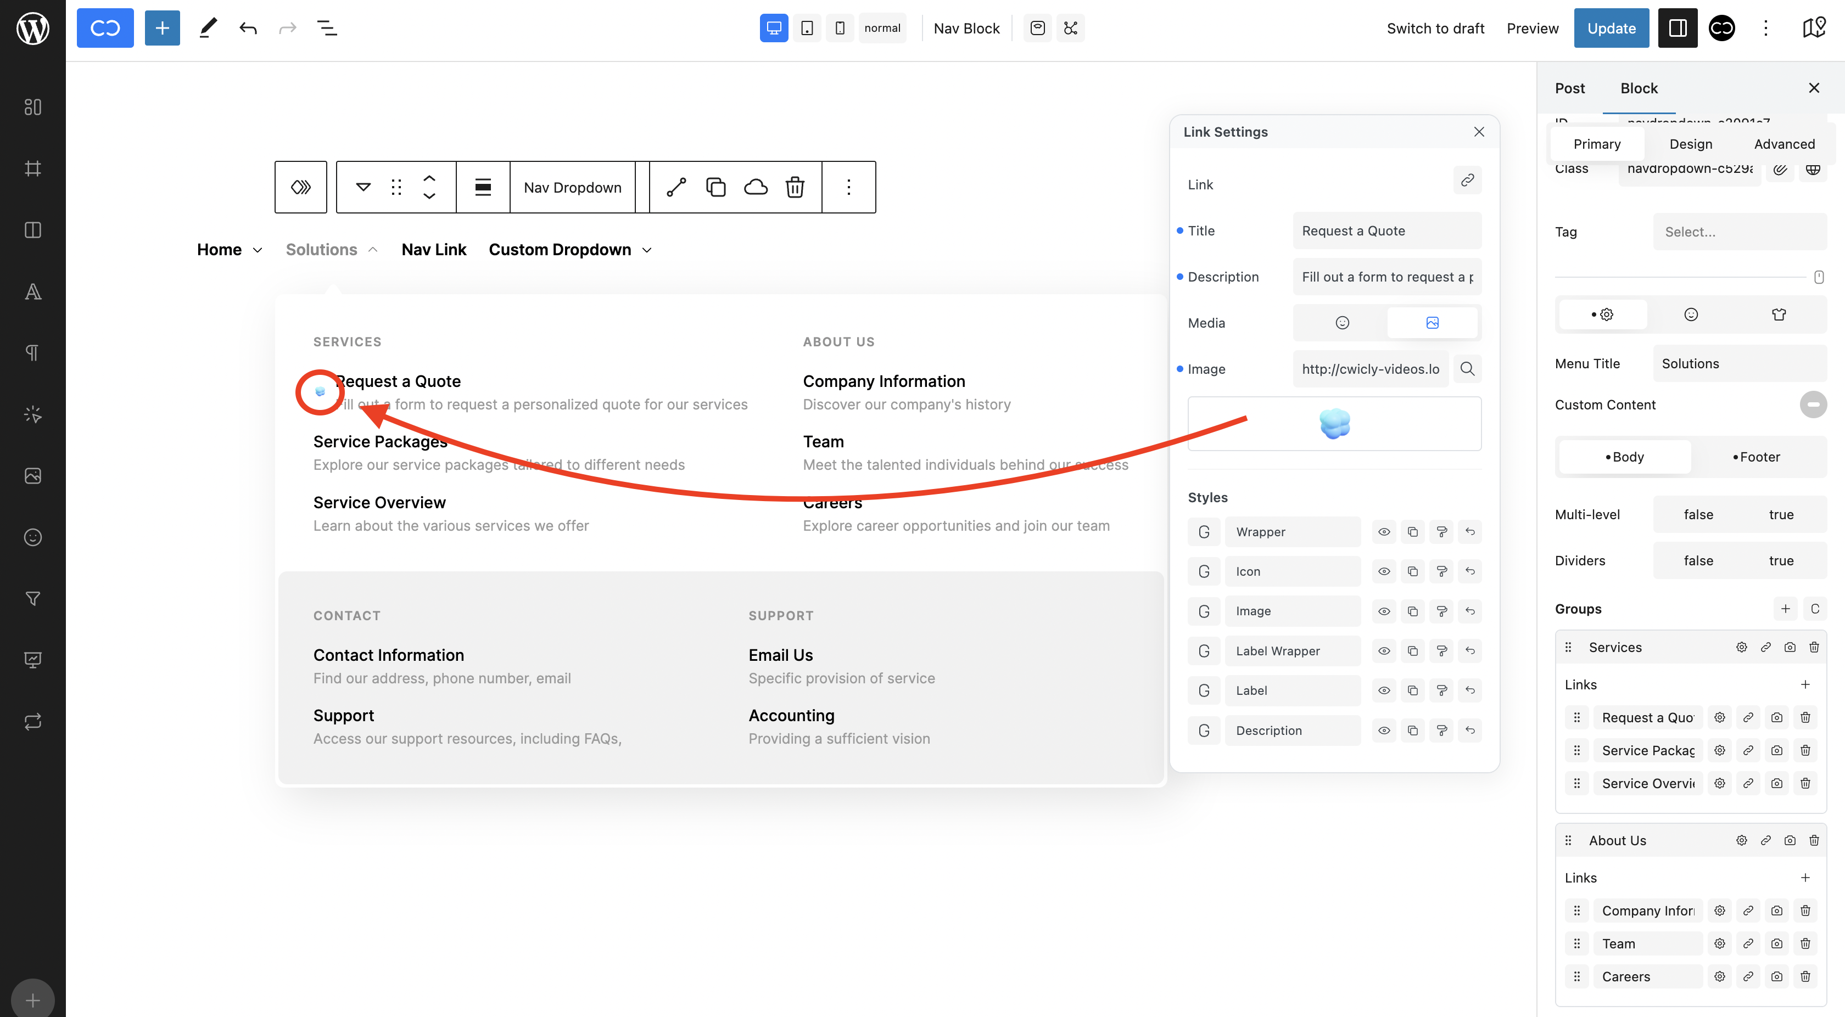
Task: Click the trash icon in block toolbar
Action: click(795, 188)
